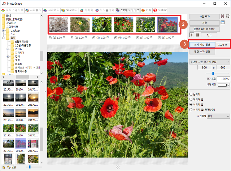This screenshot has width=231, height=171.
Task: Click the trash can clear-all icon
Action: pos(228,16)
